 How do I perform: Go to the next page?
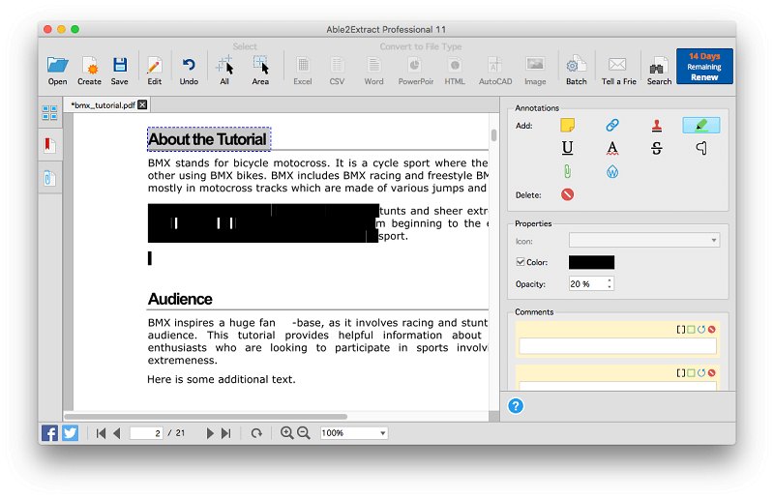click(x=210, y=433)
